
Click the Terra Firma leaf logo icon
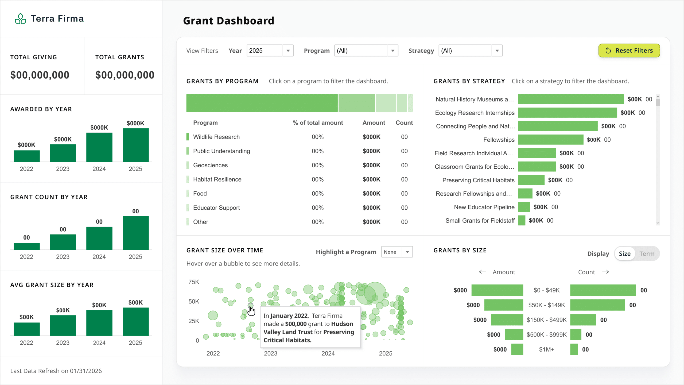[20, 19]
